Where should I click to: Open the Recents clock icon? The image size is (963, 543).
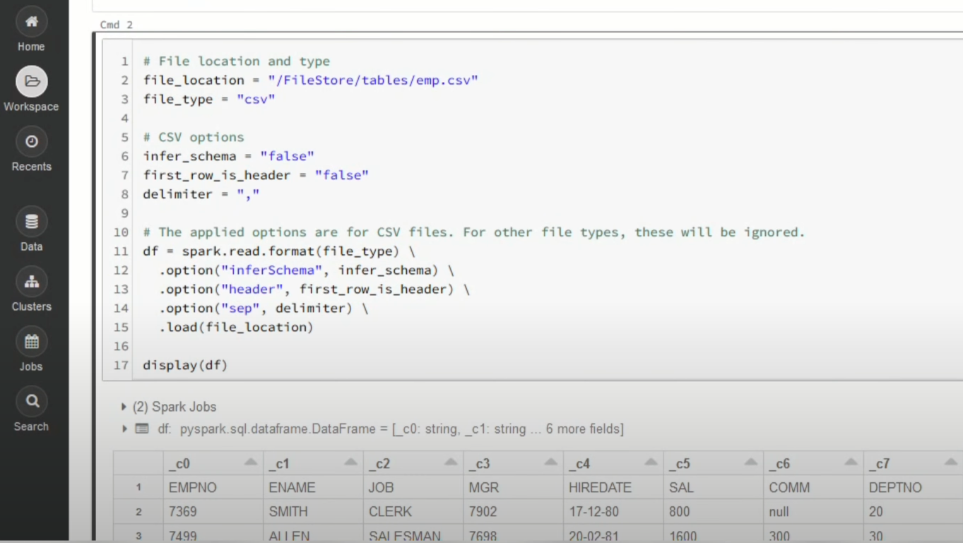pos(32,141)
